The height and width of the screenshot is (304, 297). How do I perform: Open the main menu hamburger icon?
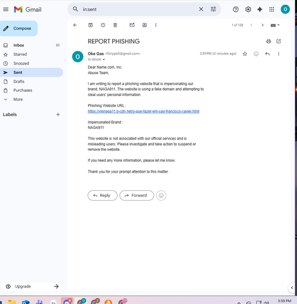6,9
